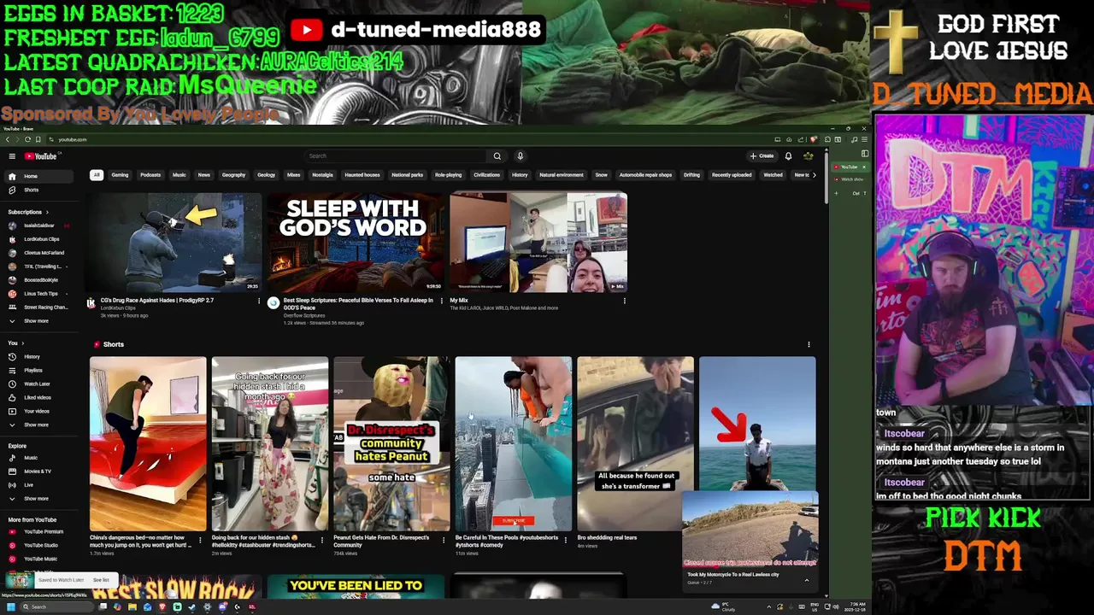Viewport: 1094px width, 615px height.
Task: Open YouTube Music link
Action: point(40,559)
